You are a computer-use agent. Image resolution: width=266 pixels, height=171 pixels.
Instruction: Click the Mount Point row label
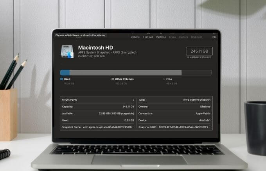pos(70,100)
